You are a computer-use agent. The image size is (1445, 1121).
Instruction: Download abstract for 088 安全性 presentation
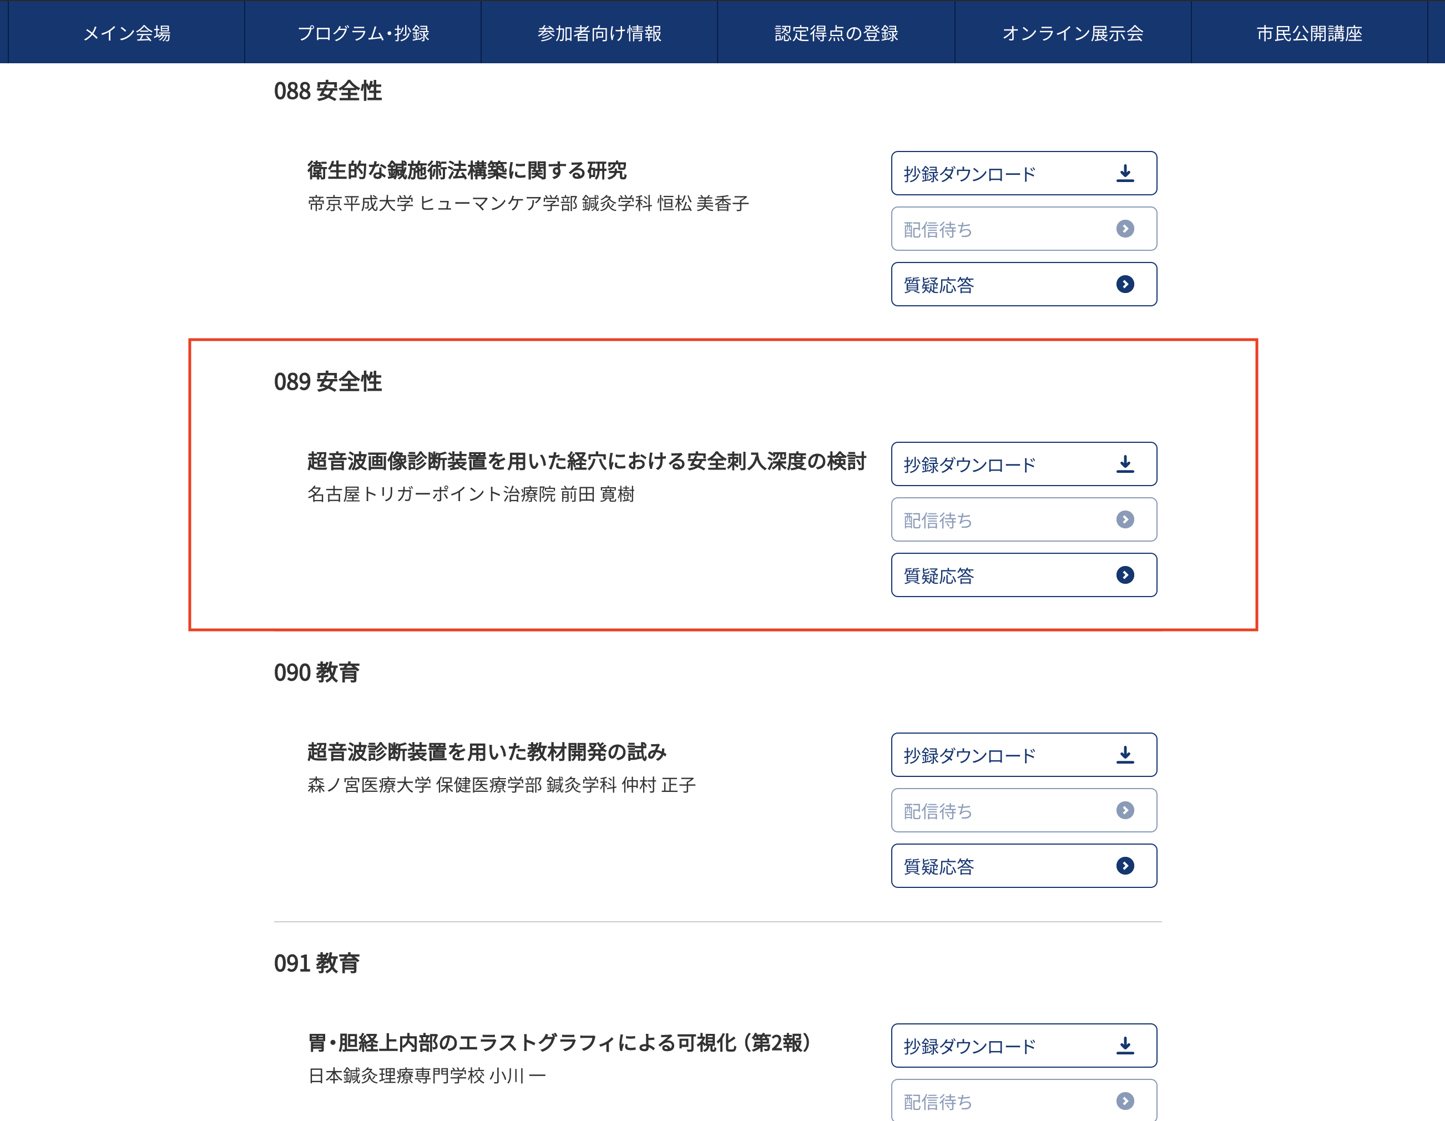[1023, 173]
